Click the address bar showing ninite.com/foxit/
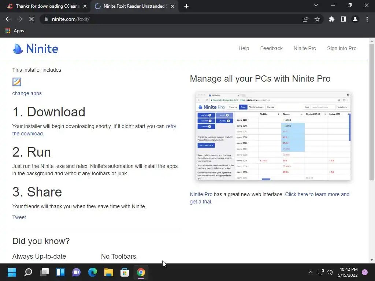 coord(172,19)
